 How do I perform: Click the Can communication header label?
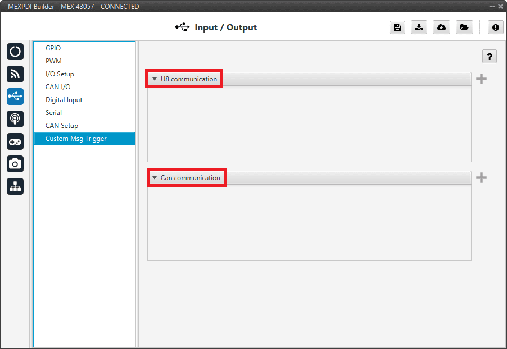tap(191, 178)
